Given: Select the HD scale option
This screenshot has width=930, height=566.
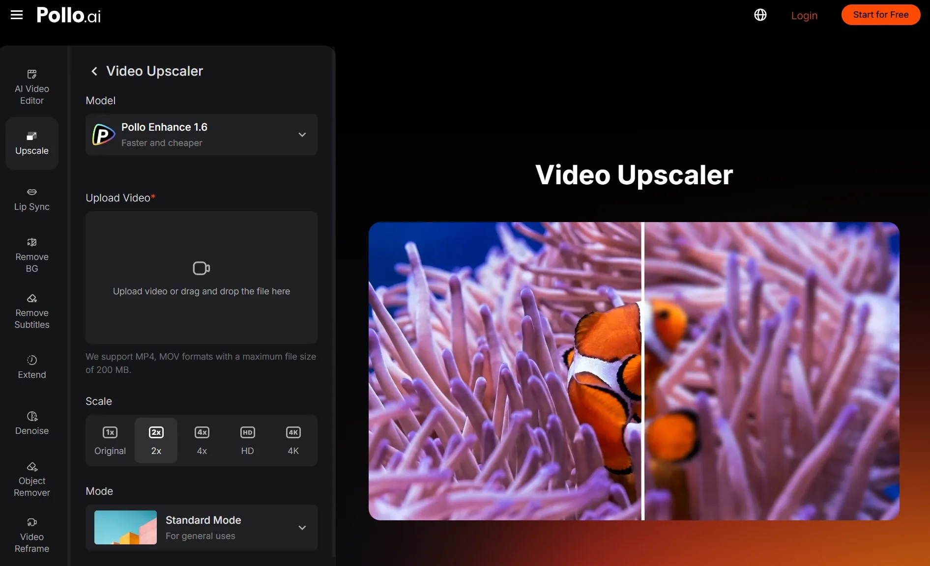Looking at the screenshot, I should click(248, 440).
